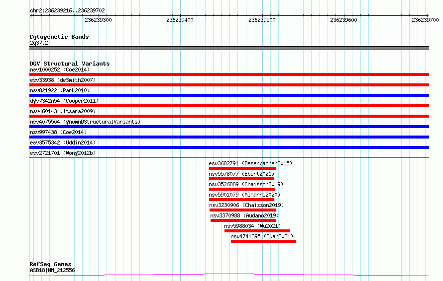Click the red bar under nsv5578077
The width and height of the screenshot is (443, 281).
pyautogui.click(x=241, y=179)
